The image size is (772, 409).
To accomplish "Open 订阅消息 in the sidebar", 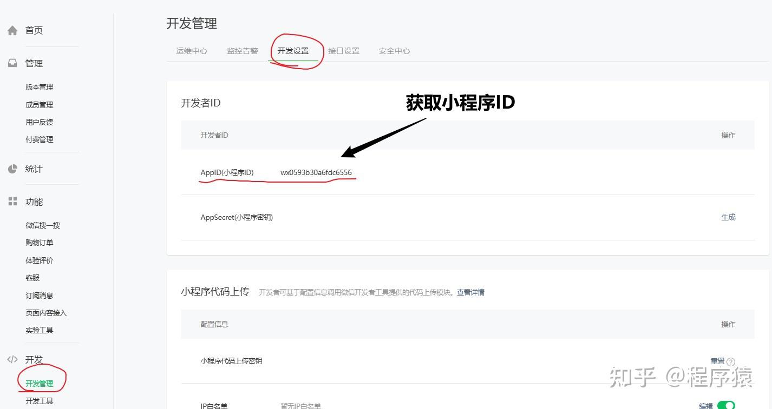I will (40, 296).
